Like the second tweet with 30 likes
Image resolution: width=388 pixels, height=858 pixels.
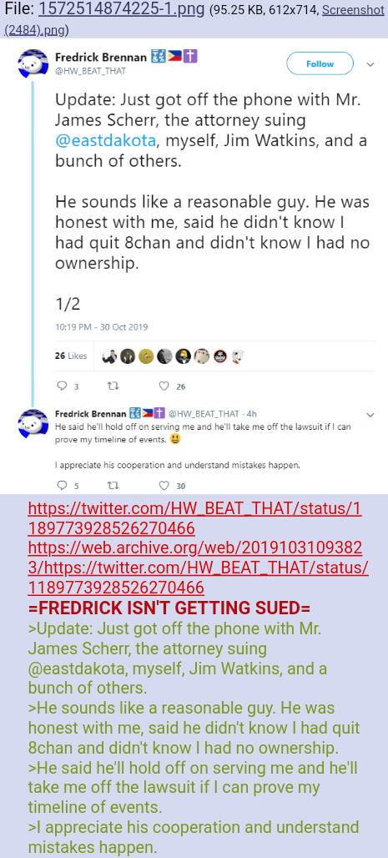coord(164,486)
